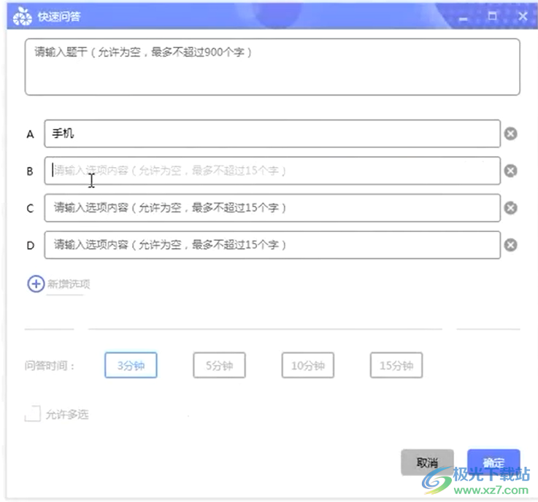The height and width of the screenshot is (502, 538).
Task: Click the plus icon to add option
Action: pyautogui.click(x=36, y=284)
